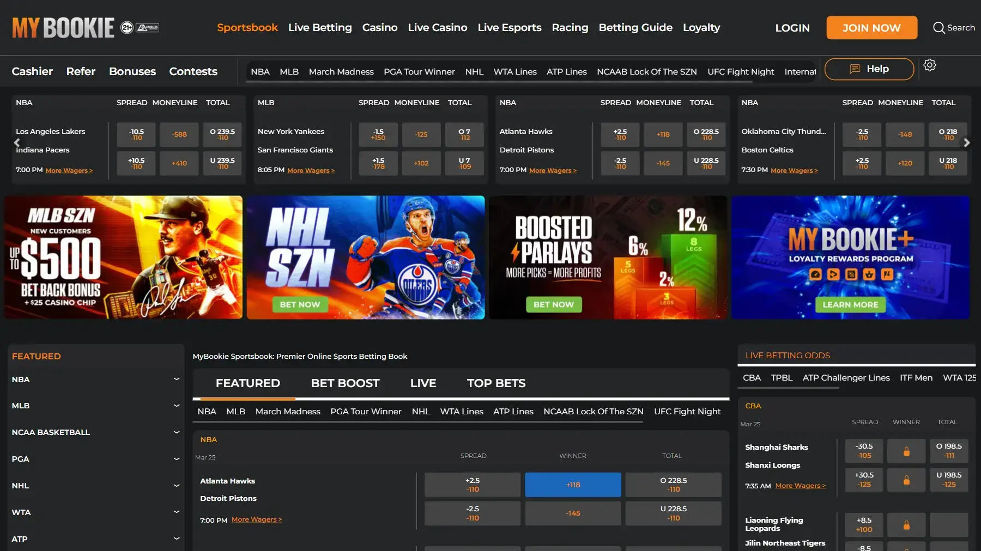The width and height of the screenshot is (981, 551).
Task: Select Hawks +2.5 spread in featured list
Action: (x=473, y=485)
